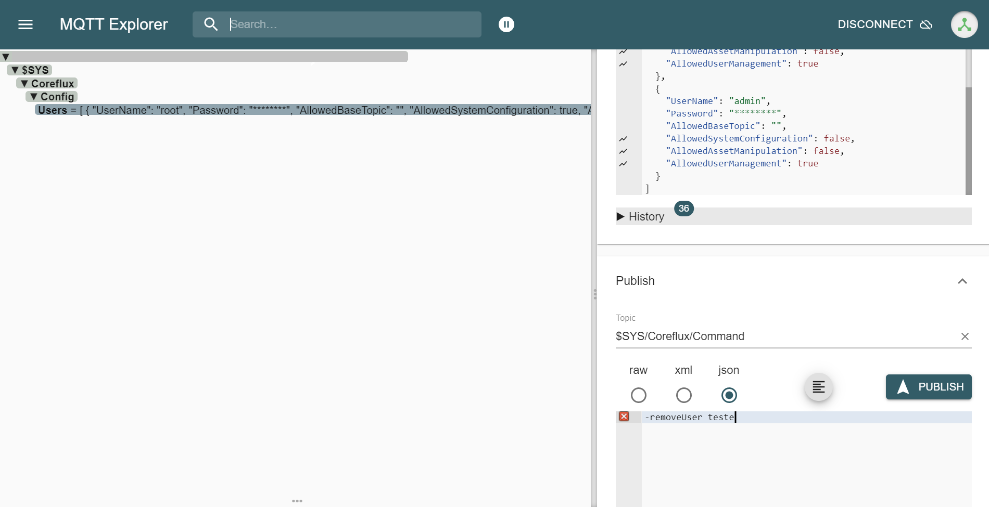The image size is (989, 507).
Task: Click the PUBLISH button
Action: [928, 387]
